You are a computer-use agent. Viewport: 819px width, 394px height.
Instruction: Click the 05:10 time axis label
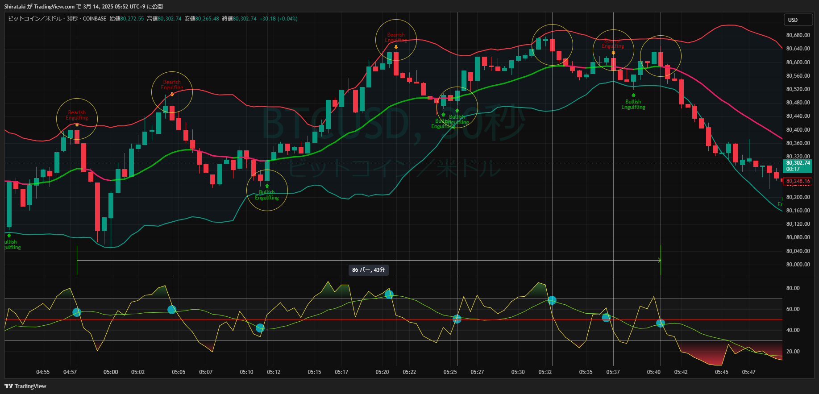(246, 372)
